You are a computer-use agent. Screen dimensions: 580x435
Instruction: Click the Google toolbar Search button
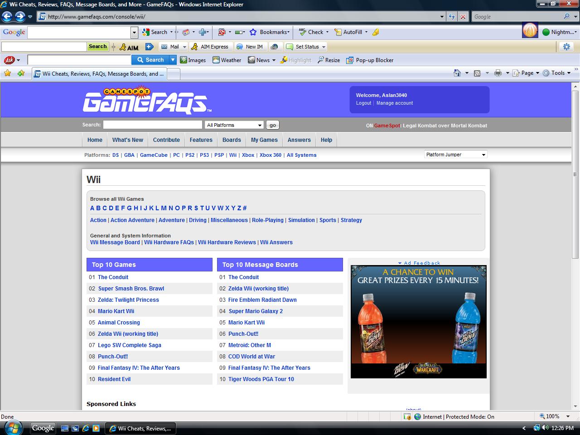(x=155, y=32)
